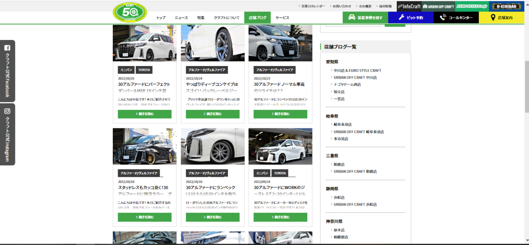
Task: Open the クラフト公式 Facebook side tab
Action: pos(7,71)
